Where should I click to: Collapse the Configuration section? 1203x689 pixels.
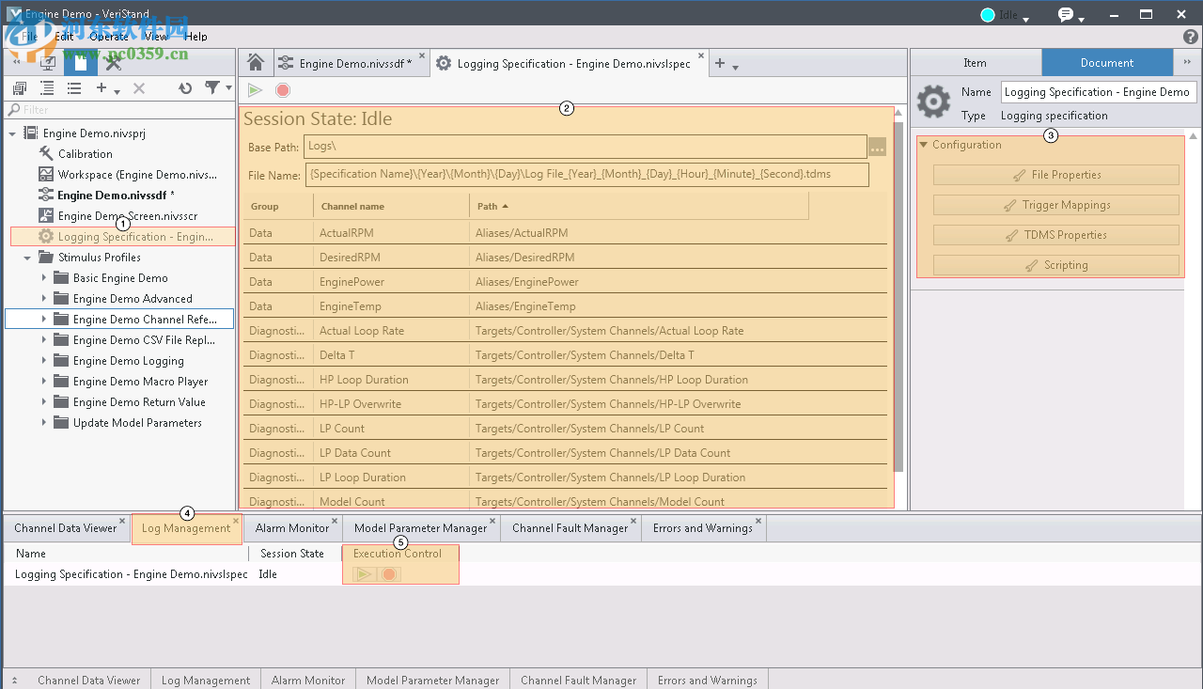[924, 145]
